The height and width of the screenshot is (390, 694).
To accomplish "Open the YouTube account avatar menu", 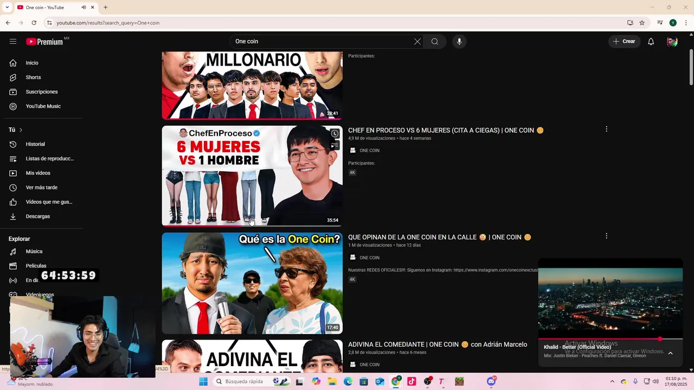I will pos(672,42).
